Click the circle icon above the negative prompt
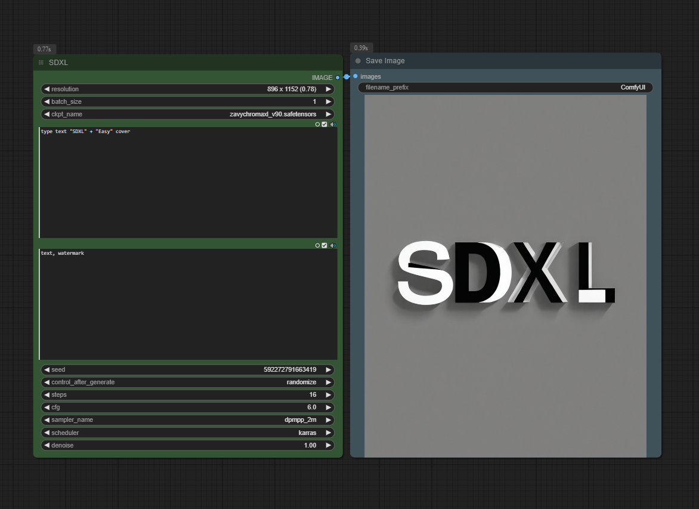 (317, 245)
